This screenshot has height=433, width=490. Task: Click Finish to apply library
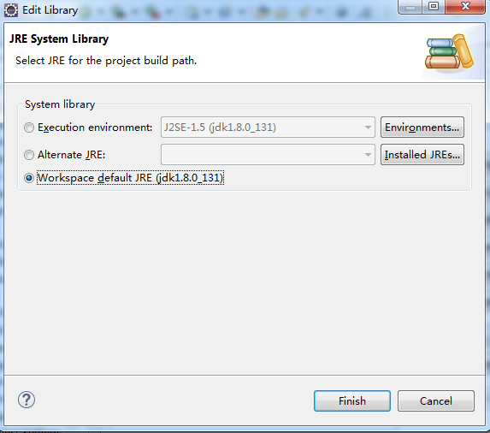(x=352, y=400)
